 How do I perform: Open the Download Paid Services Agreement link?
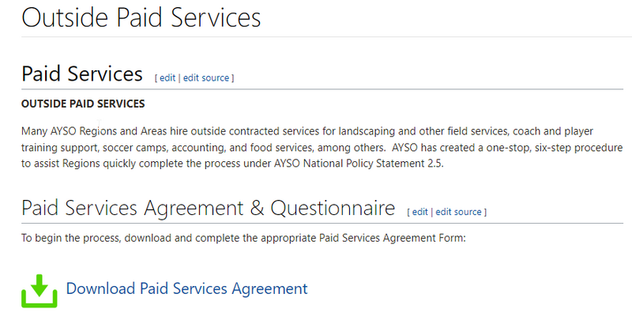(x=186, y=288)
